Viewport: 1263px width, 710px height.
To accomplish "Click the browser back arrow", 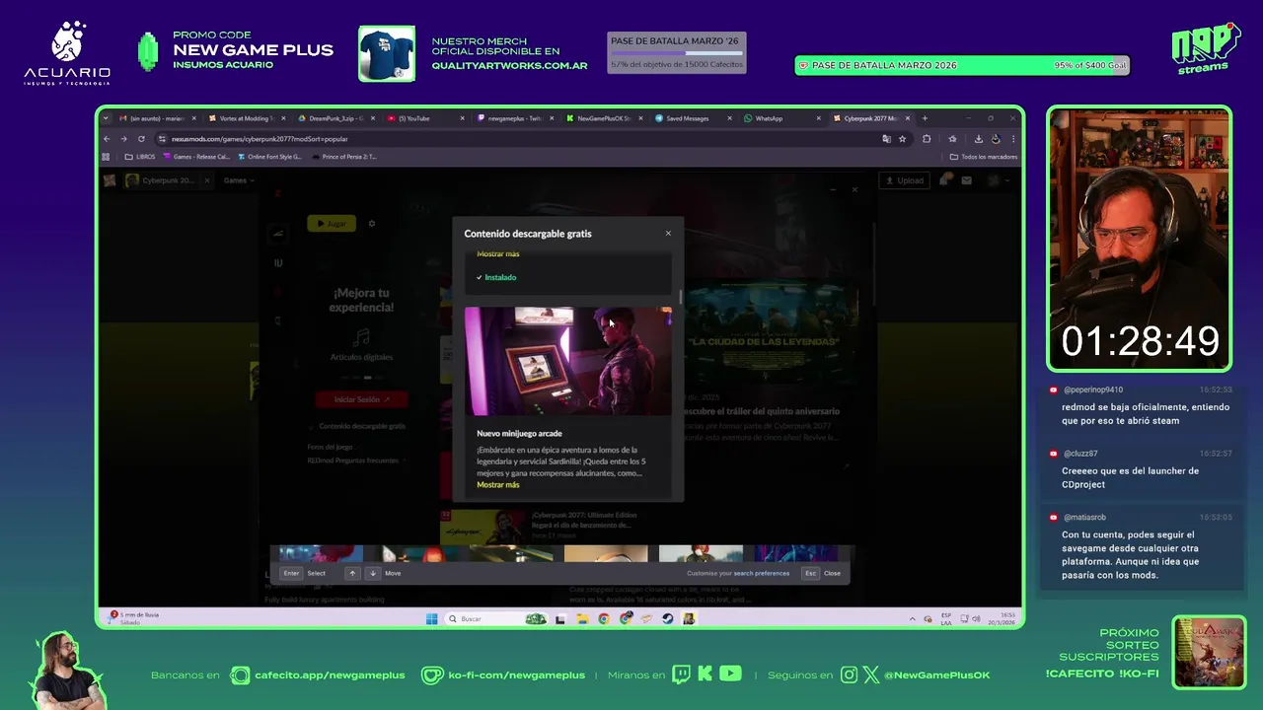I will tap(108, 139).
